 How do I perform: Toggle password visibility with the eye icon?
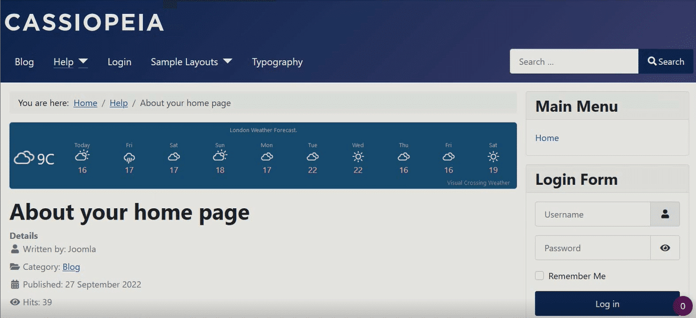(x=665, y=247)
